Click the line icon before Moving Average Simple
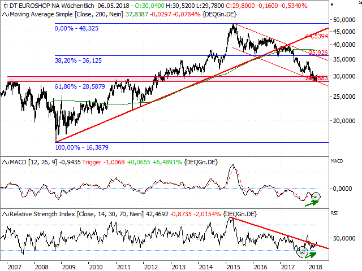This screenshot has width=362, height=271. [6, 15]
